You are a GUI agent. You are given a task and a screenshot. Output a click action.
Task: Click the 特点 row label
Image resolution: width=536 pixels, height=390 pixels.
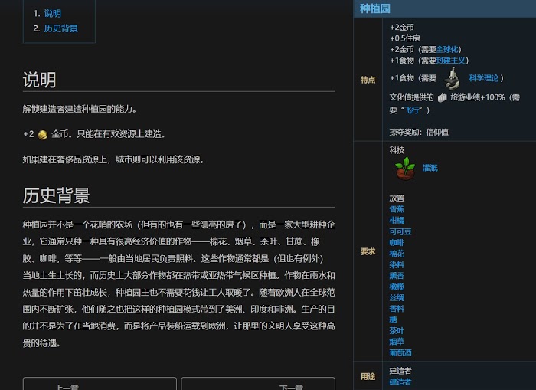368,80
